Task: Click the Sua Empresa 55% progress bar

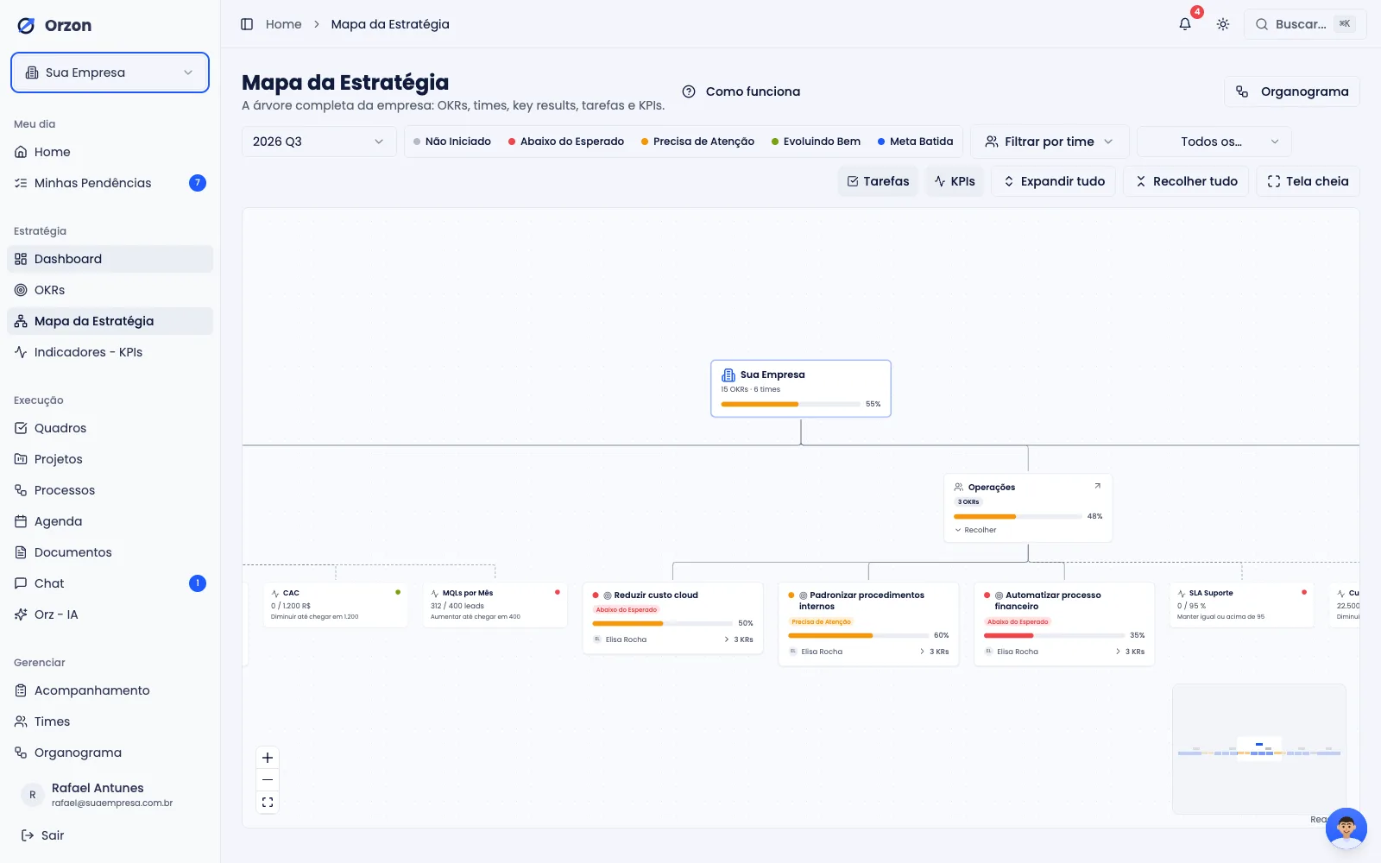Action: click(x=790, y=404)
